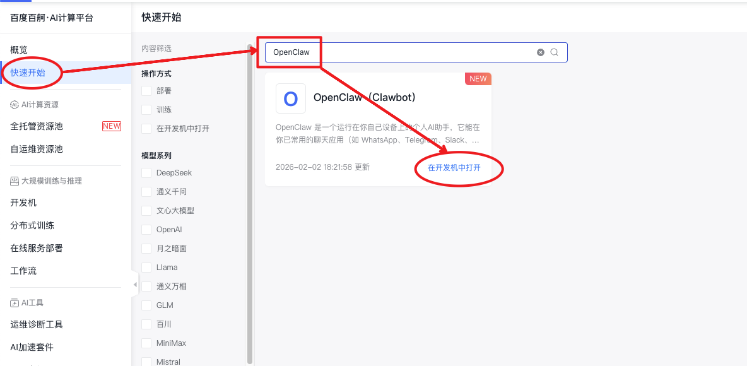
Task: Select the 在开发机中打开 filter checkbox
Action: 146,129
